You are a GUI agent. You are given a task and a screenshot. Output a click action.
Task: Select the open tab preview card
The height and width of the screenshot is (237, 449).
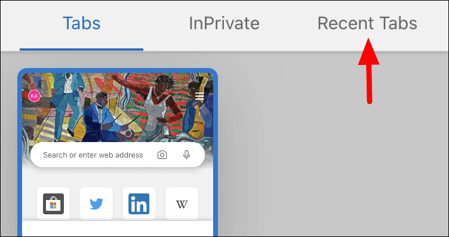tap(118, 153)
